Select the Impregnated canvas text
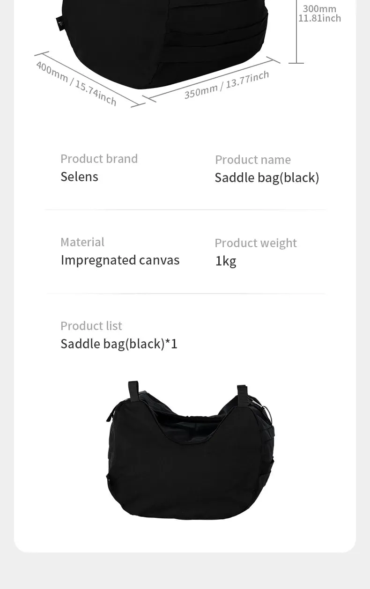 pos(120,260)
